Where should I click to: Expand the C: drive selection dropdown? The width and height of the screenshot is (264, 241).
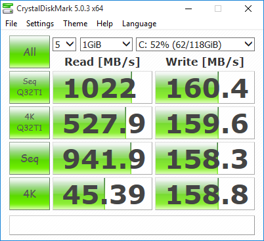tap(195, 45)
